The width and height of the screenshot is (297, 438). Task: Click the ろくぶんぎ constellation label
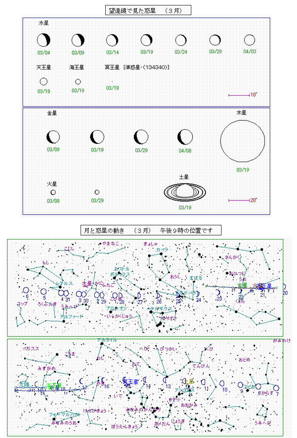point(47,304)
